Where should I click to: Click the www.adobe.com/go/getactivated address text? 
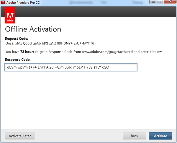pyautogui.click(x=107, y=52)
